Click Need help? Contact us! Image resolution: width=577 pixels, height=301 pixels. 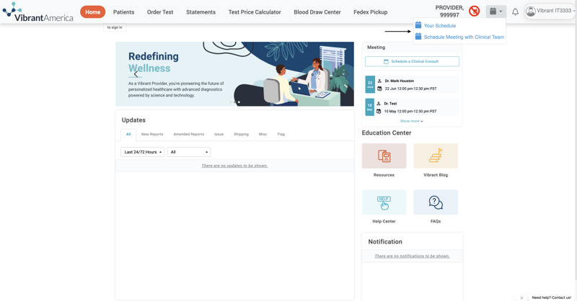551,297
